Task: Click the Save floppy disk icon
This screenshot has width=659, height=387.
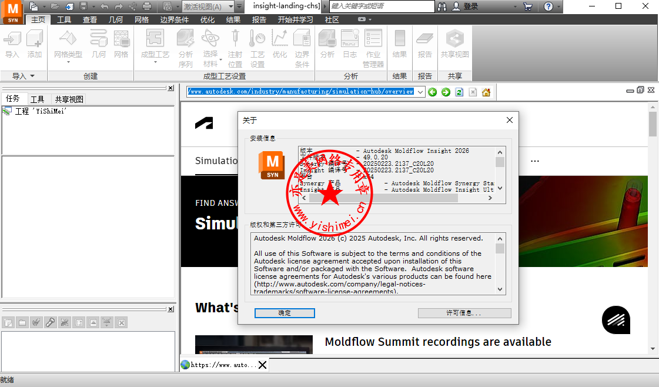Action: [x=83, y=6]
